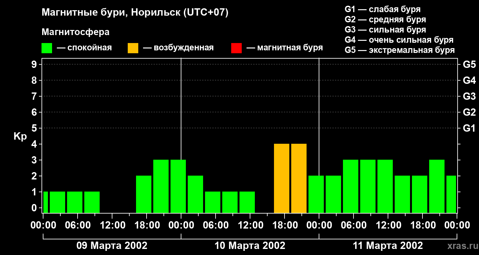Click the red 'магнитная буря' legend swatch
The image size is (479, 255).
point(236,48)
